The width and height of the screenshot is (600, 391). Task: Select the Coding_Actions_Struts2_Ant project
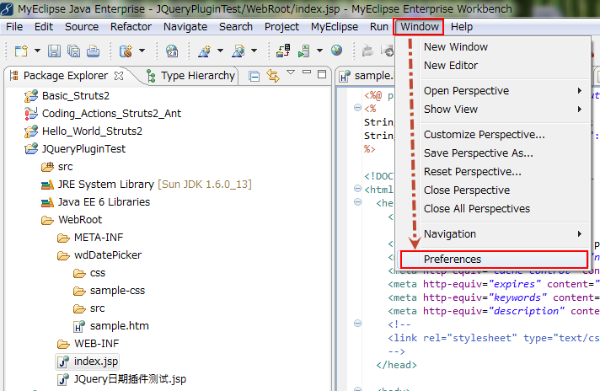(x=103, y=113)
